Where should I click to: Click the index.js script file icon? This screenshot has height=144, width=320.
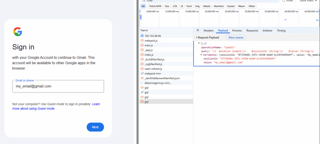click(x=142, y=55)
